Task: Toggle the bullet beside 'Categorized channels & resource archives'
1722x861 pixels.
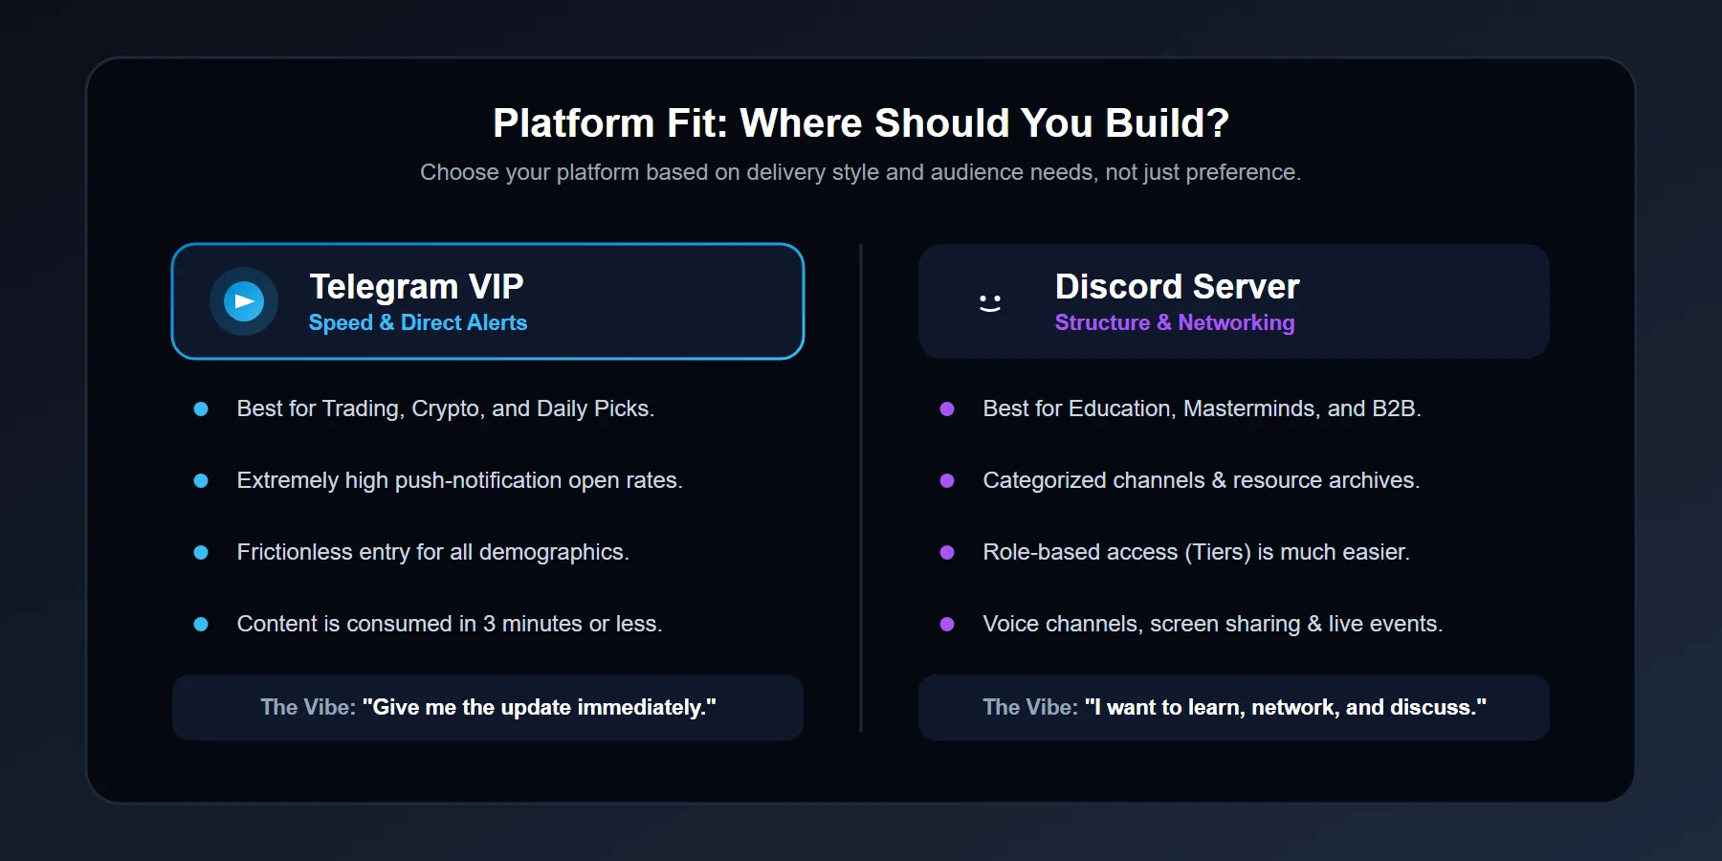Action: tap(948, 481)
